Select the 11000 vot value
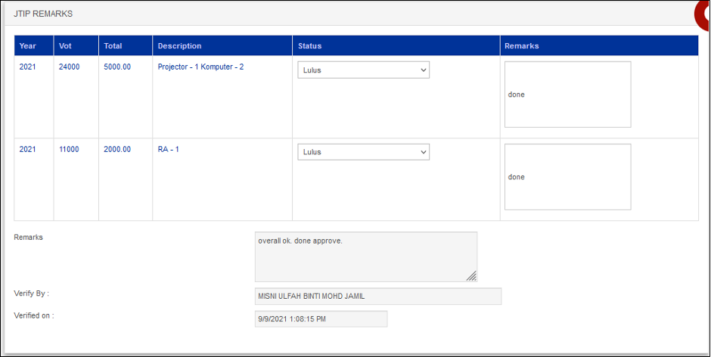This screenshot has width=711, height=357. click(x=69, y=150)
